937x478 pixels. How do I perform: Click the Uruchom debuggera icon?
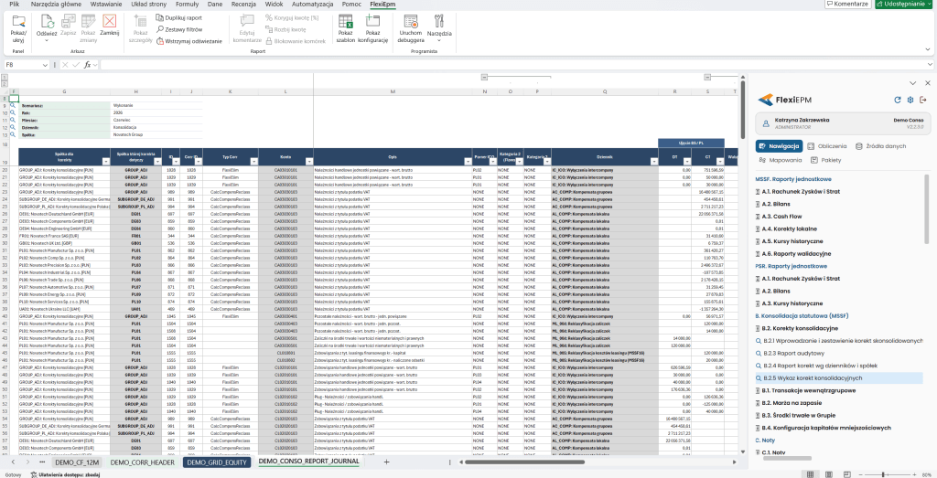click(411, 22)
